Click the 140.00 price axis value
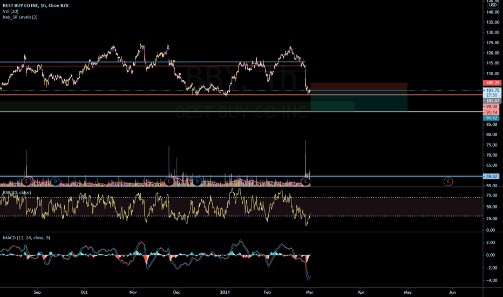 (493, 12)
